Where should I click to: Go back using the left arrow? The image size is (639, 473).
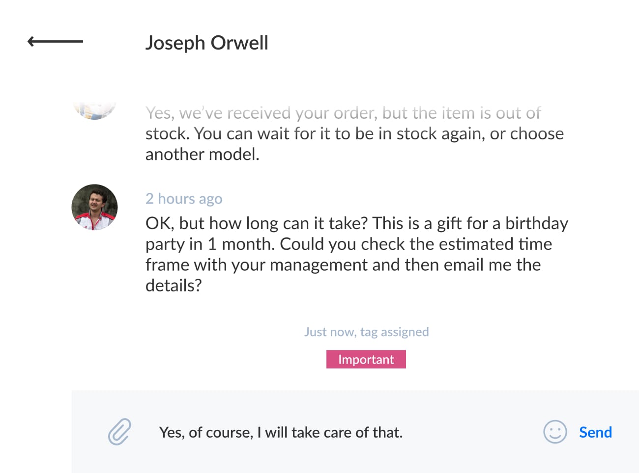[x=55, y=42]
